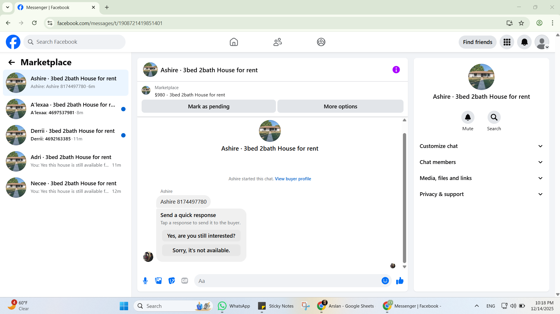The width and height of the screenshot is (560, 314).
Task: Send a thumbs up like
Action: click(400, 281)
